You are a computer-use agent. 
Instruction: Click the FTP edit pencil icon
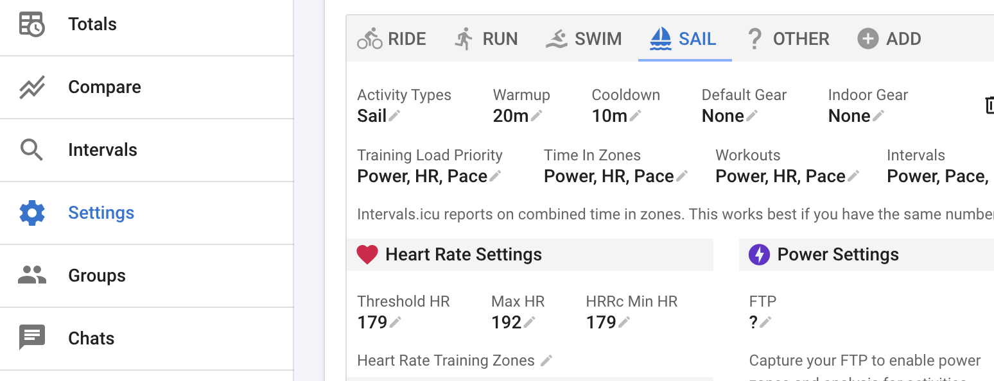[x=765, y=322]
